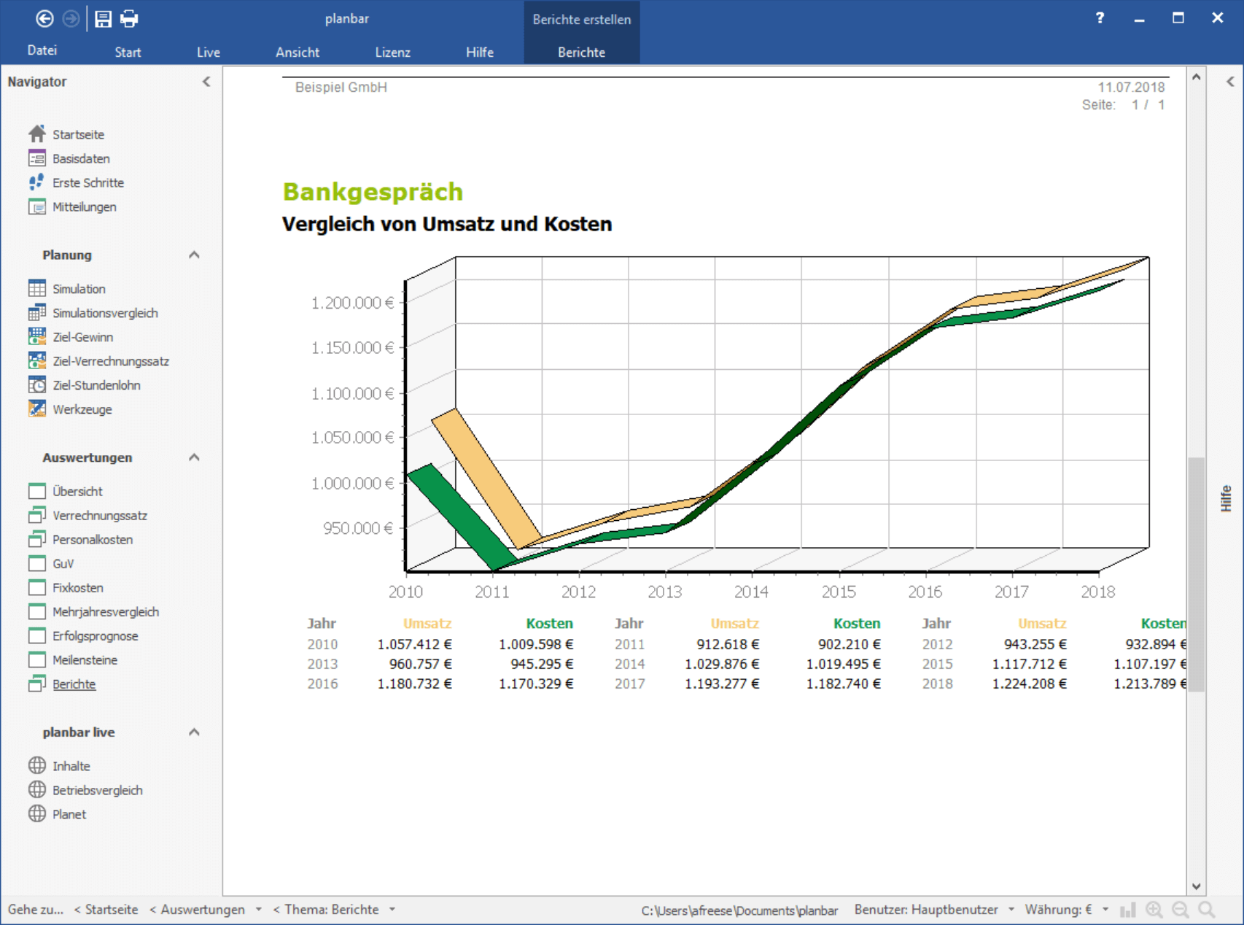The image size is (1244, 925).
Task: Collapse the planbar live section
Action: tap(194, 732)
